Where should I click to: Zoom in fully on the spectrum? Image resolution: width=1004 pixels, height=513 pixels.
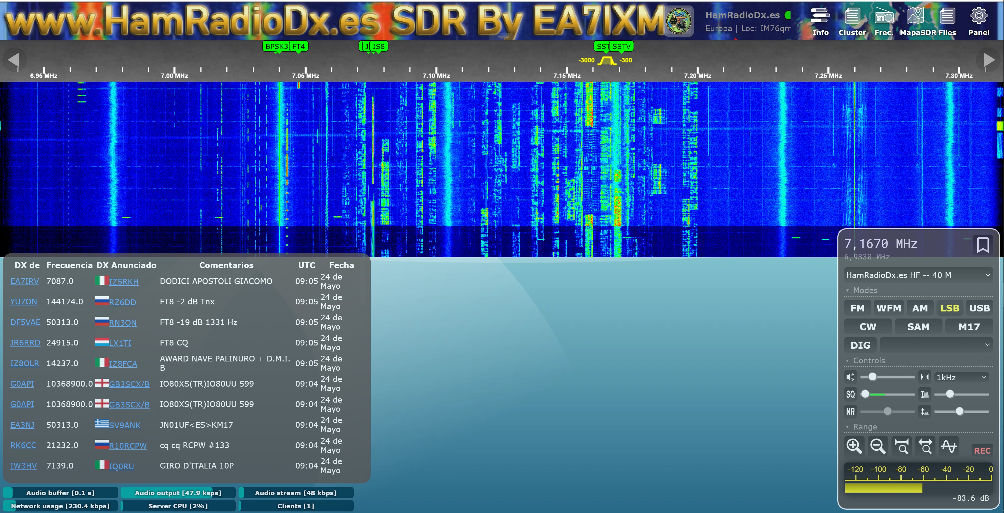pyautogui.click(x=901, y=446)
